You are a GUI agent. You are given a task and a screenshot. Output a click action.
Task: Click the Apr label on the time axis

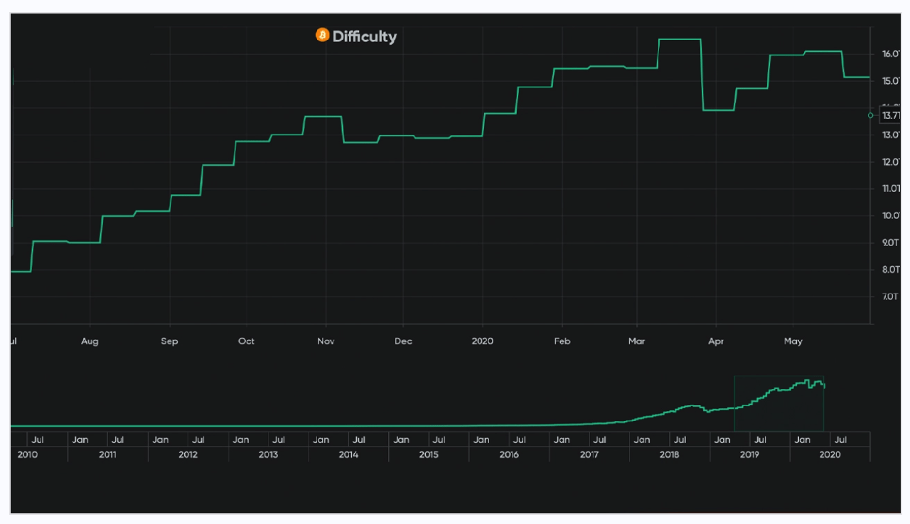[x=716, y=341]
